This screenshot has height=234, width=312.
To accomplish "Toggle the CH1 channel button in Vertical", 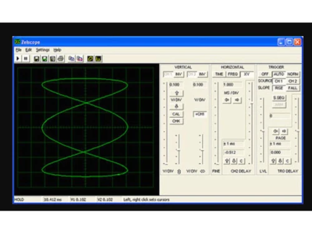I will (168, 74).
